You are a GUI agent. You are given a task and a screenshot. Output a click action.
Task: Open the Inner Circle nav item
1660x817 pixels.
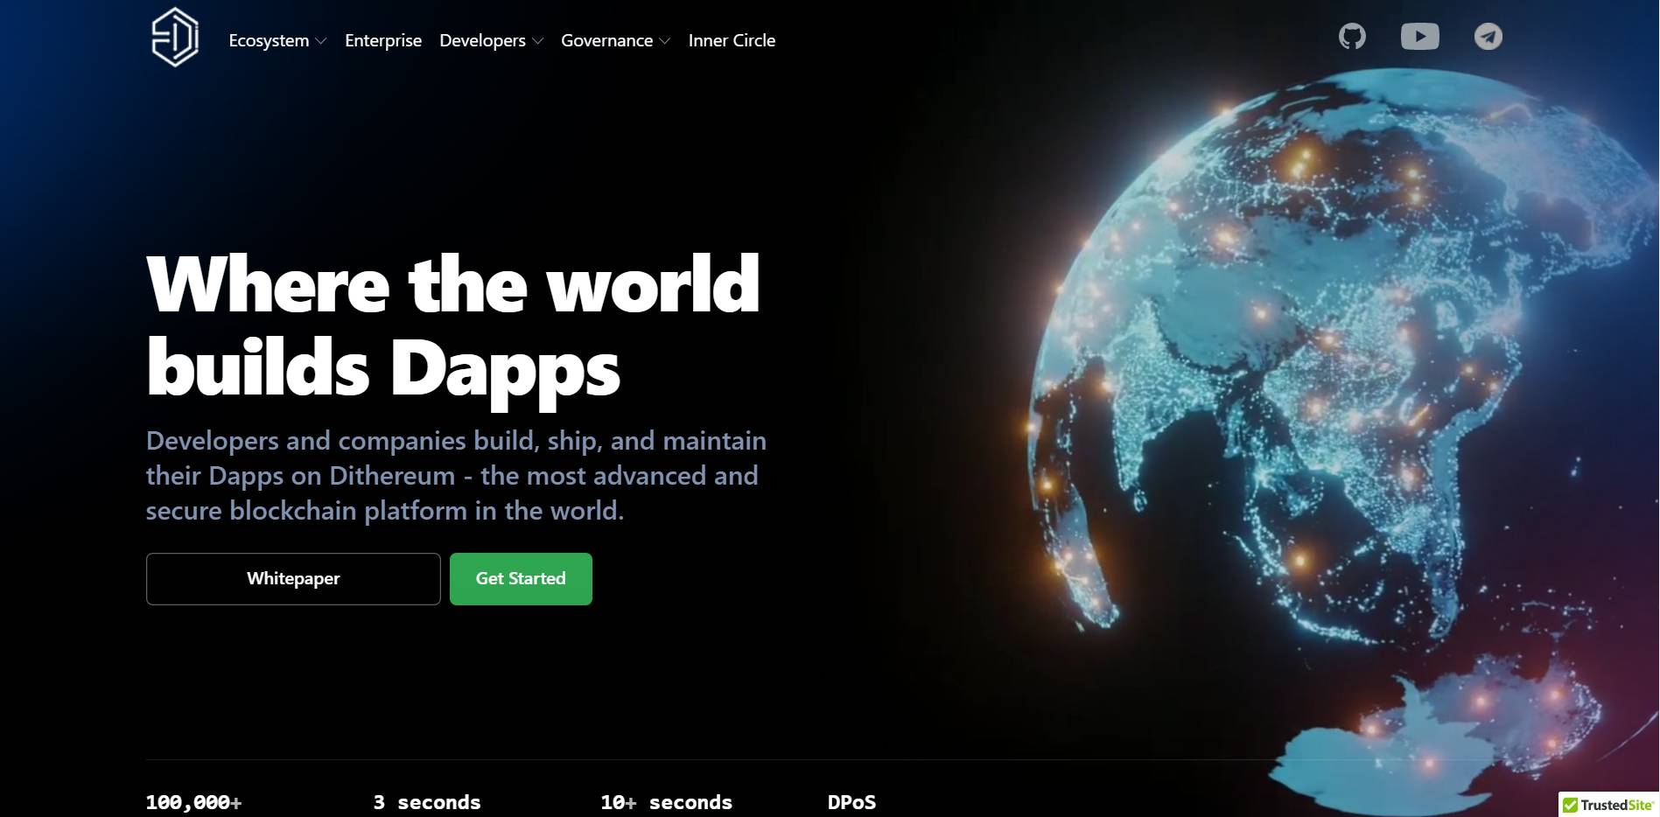[x=732, y=40]
